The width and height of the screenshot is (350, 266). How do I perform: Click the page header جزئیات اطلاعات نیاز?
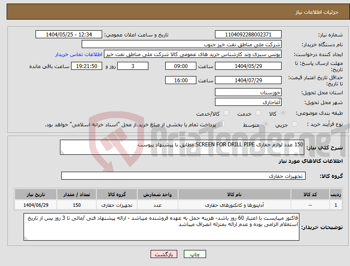coord(317,12)
